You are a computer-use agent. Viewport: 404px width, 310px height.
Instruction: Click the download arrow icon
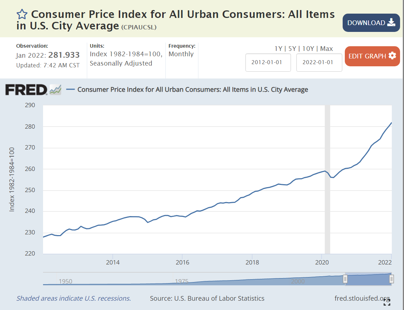391,23
